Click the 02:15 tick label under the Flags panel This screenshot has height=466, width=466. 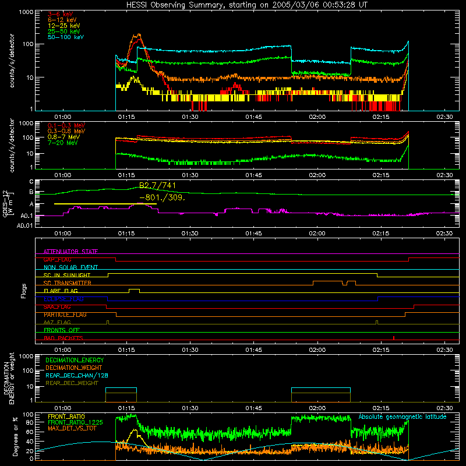pyautogui.click(x=381, y=350)
